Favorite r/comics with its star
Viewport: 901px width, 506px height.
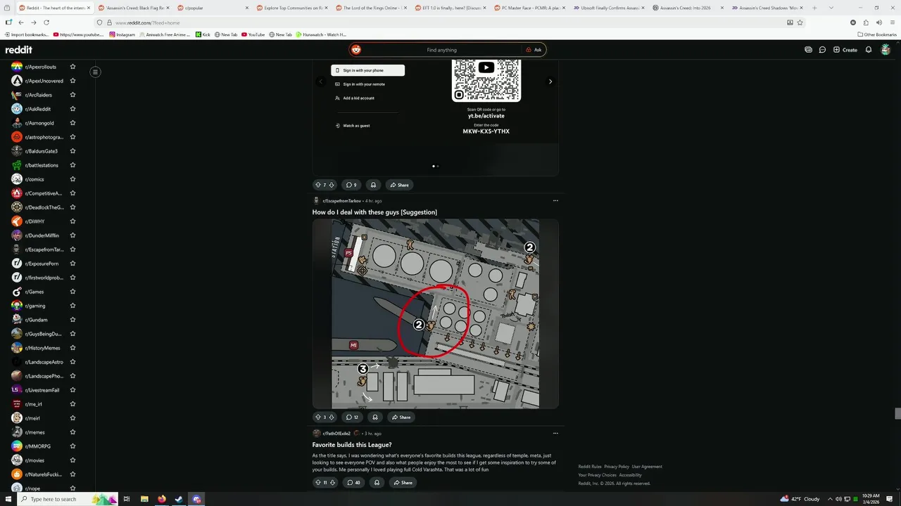[x=73, y=179]
